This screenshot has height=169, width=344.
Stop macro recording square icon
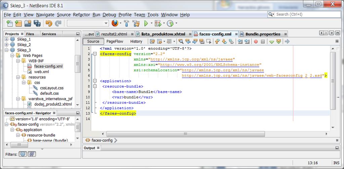(x=263, y=41)
